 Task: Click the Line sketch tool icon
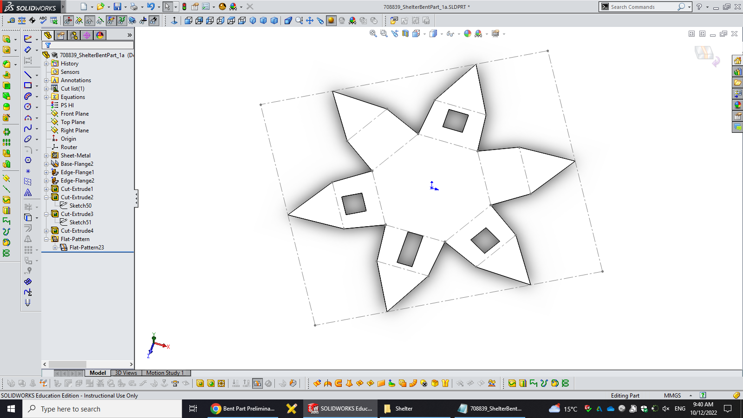[28, 75]
